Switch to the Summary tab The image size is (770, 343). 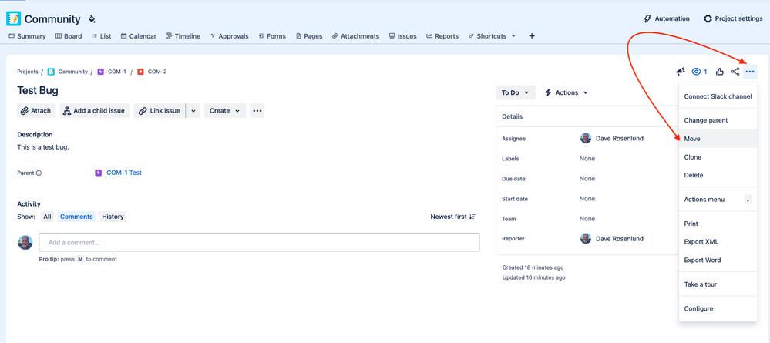[x=27, y=36]
